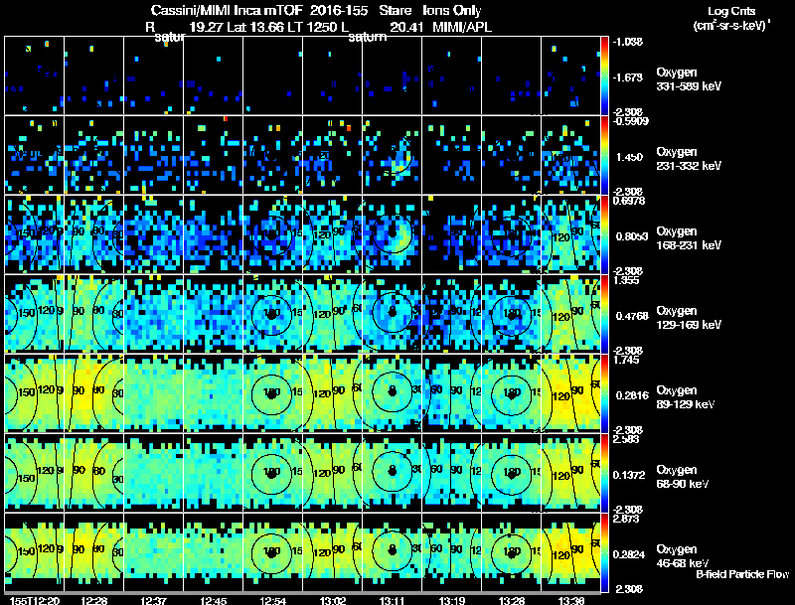Select the 155T12:20 time label on the axis

pyautogui.click(x=35, y=600)
